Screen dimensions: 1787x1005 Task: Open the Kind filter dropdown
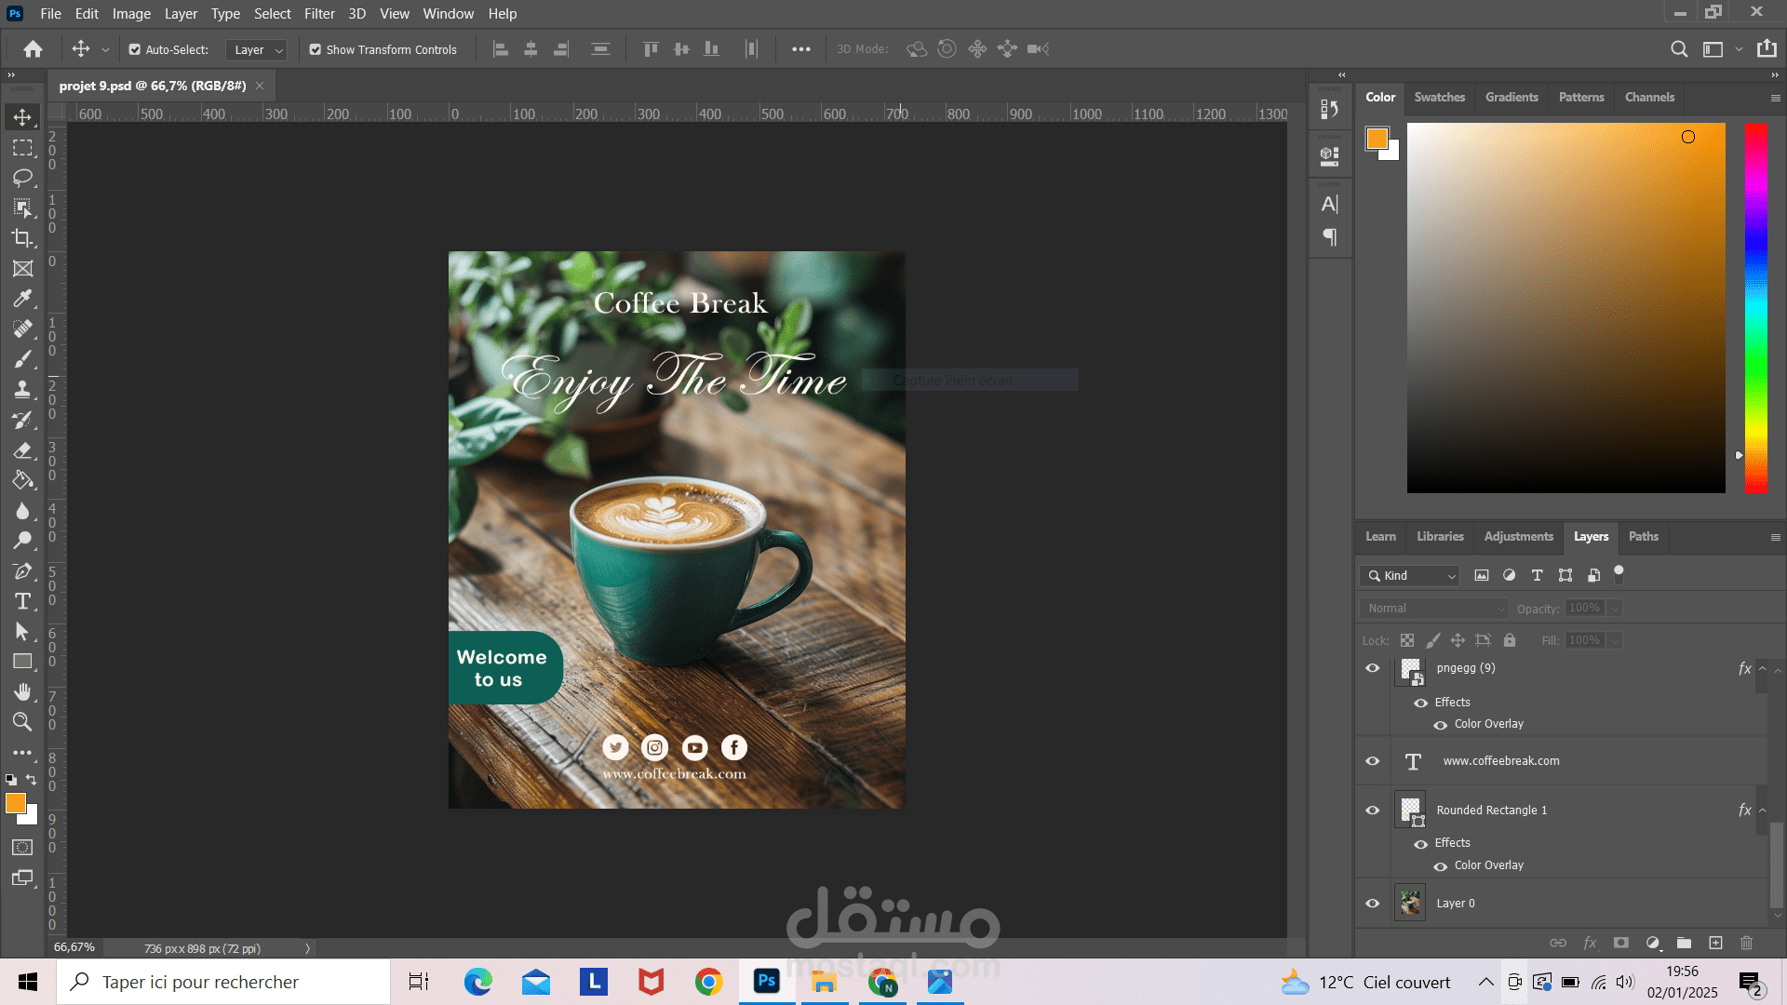(x=1410, y=576)
